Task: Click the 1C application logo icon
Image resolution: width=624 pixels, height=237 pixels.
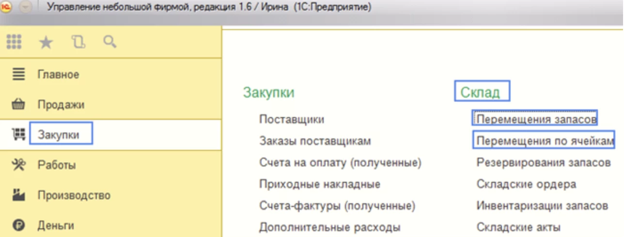Action: tap(6, 8)
